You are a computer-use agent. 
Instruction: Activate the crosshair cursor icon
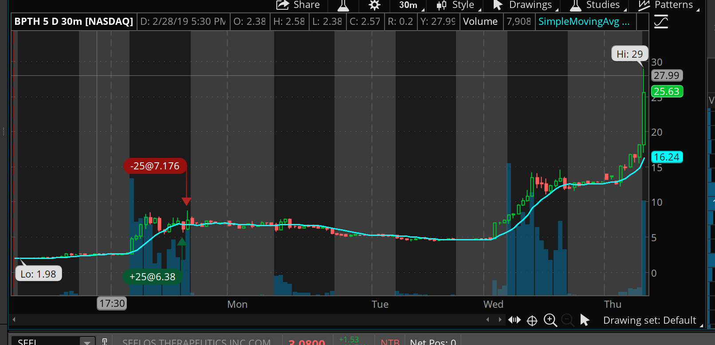[x=532, y=320]
